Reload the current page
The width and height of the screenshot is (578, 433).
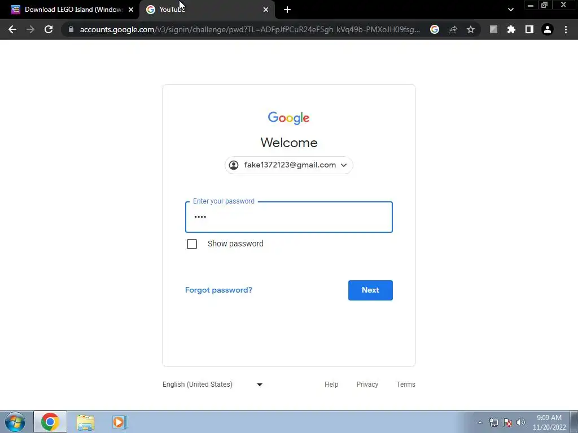[x=49, y=29]
